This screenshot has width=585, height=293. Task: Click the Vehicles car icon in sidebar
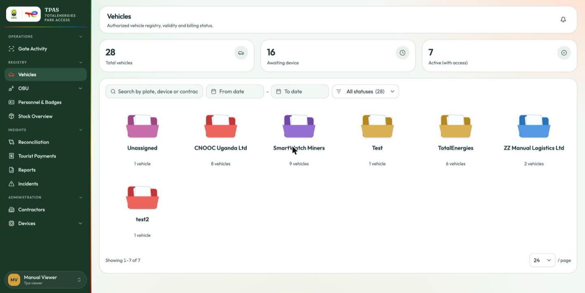coord(11,75)
